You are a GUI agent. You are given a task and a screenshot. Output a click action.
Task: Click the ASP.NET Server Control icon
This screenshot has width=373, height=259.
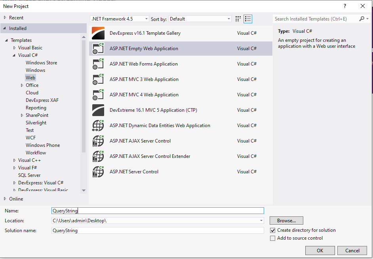(x=98, y=172)
